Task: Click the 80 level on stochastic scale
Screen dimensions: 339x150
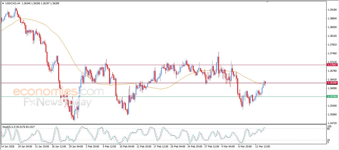Action: coord(328,129)
